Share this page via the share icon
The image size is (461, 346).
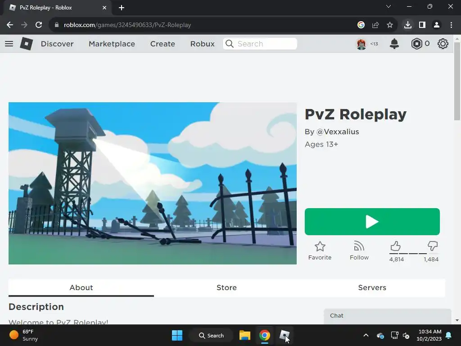pyautogui.click(x=375, y=25)
